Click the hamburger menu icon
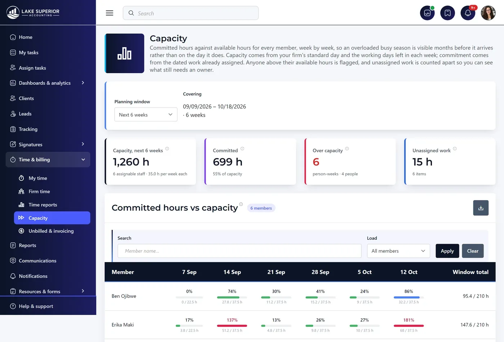The width and height of the screenshot is (504, 342). point(109,13)
